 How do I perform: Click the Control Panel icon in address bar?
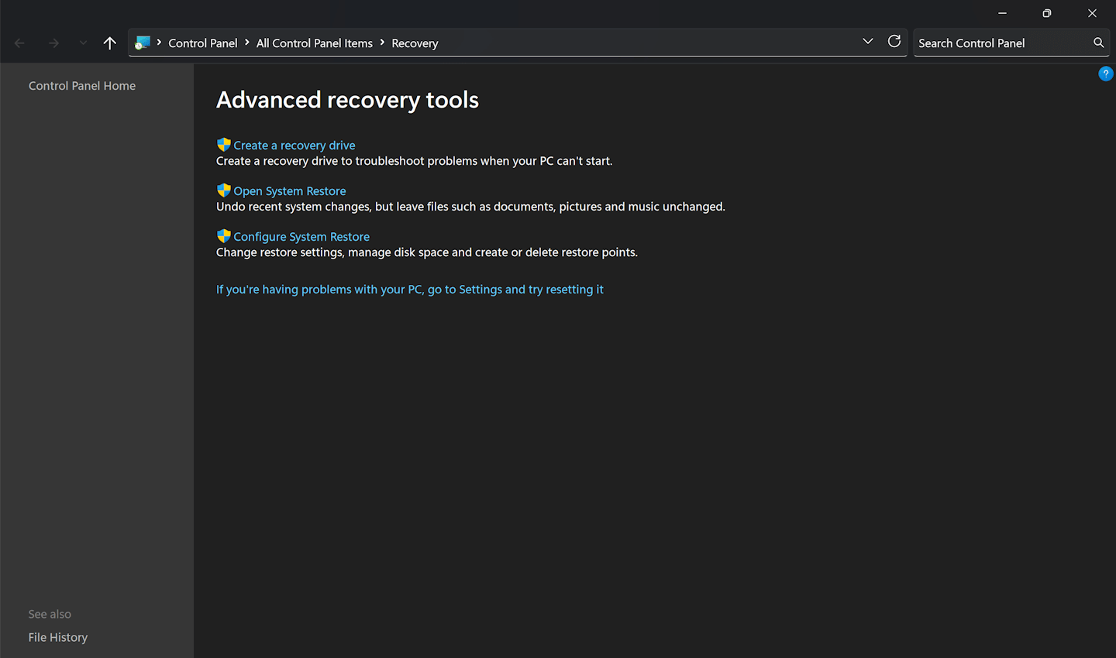coord(143,43)
